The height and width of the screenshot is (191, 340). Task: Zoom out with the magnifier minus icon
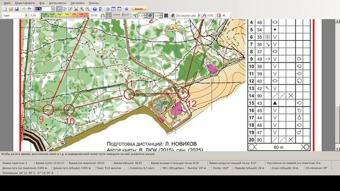[87, 9]
